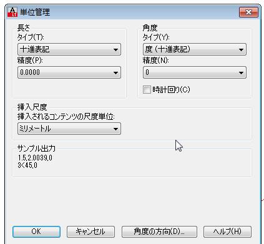The image size is (264, 244).
Task: Click the 精度(N): label
Action: click(156, 61)
